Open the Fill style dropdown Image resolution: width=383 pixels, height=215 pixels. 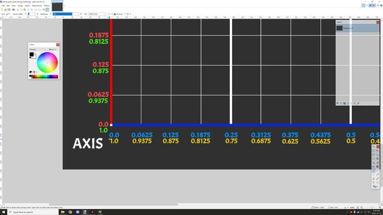[97, 14]
